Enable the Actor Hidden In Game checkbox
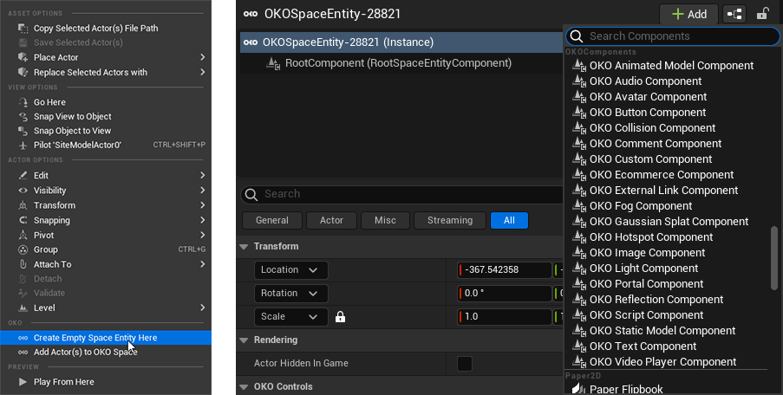 click(x=465, y=364)
